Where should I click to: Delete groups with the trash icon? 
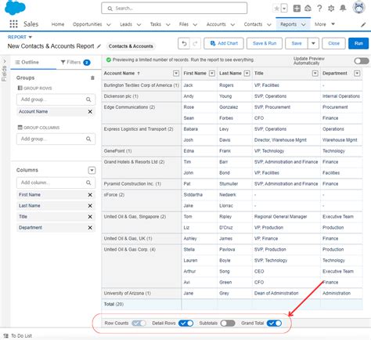[x=92, y=78]
